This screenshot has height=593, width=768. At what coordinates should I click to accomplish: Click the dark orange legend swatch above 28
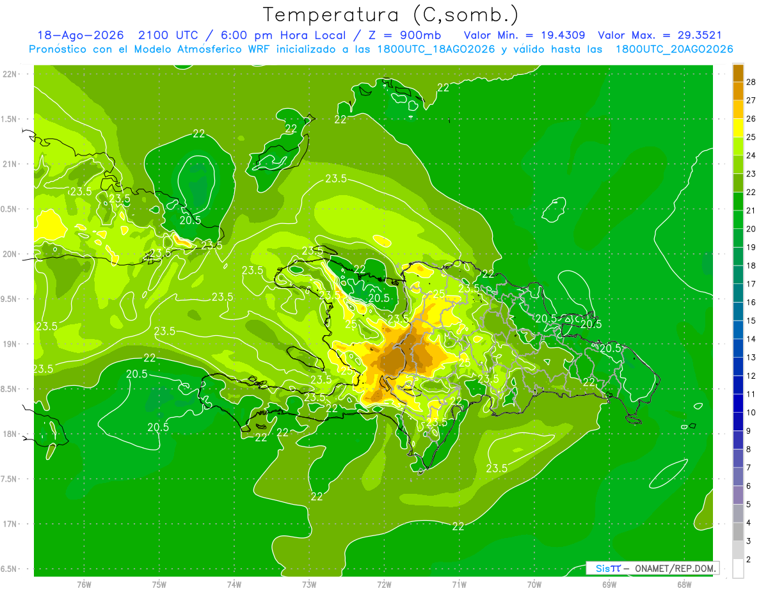(x=738, y=73)
